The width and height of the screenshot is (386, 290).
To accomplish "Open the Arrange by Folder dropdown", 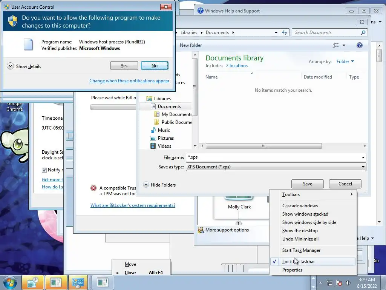I will [345, 62].
